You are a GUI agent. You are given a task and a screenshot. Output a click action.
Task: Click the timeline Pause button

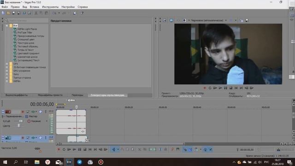point(80,149)
